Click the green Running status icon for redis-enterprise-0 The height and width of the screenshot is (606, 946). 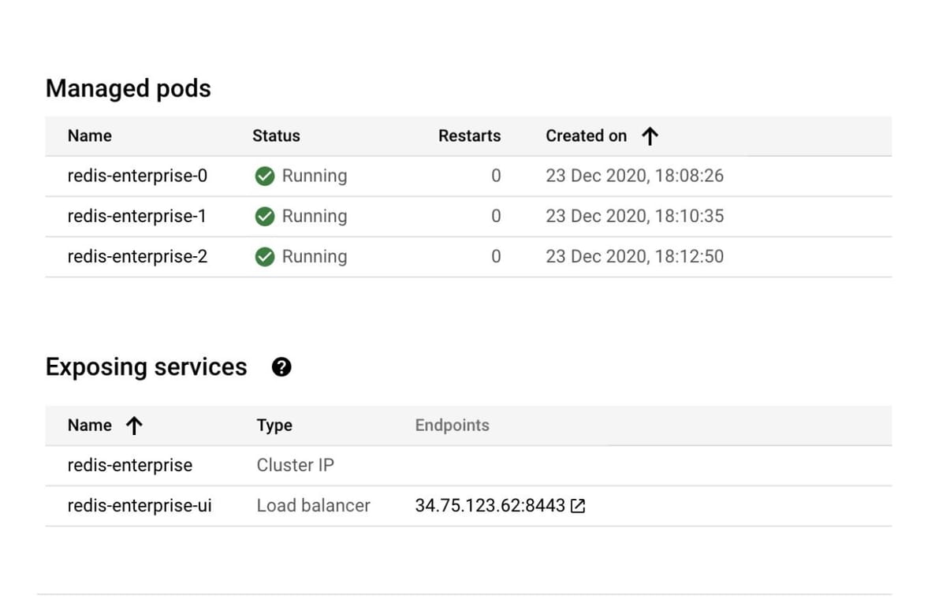266,176
